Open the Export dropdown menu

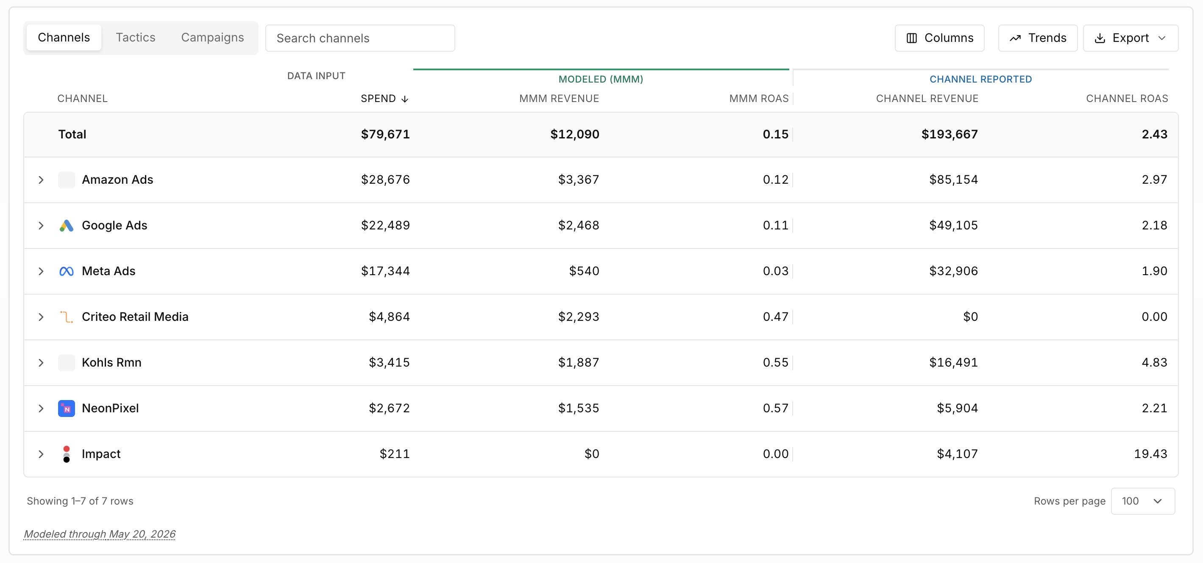pos(1130,38)
